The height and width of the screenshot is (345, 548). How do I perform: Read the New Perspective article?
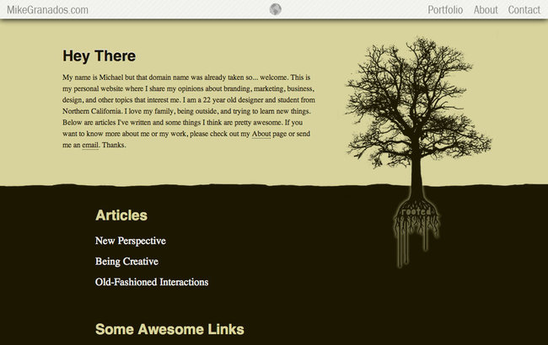click(130, 241)
